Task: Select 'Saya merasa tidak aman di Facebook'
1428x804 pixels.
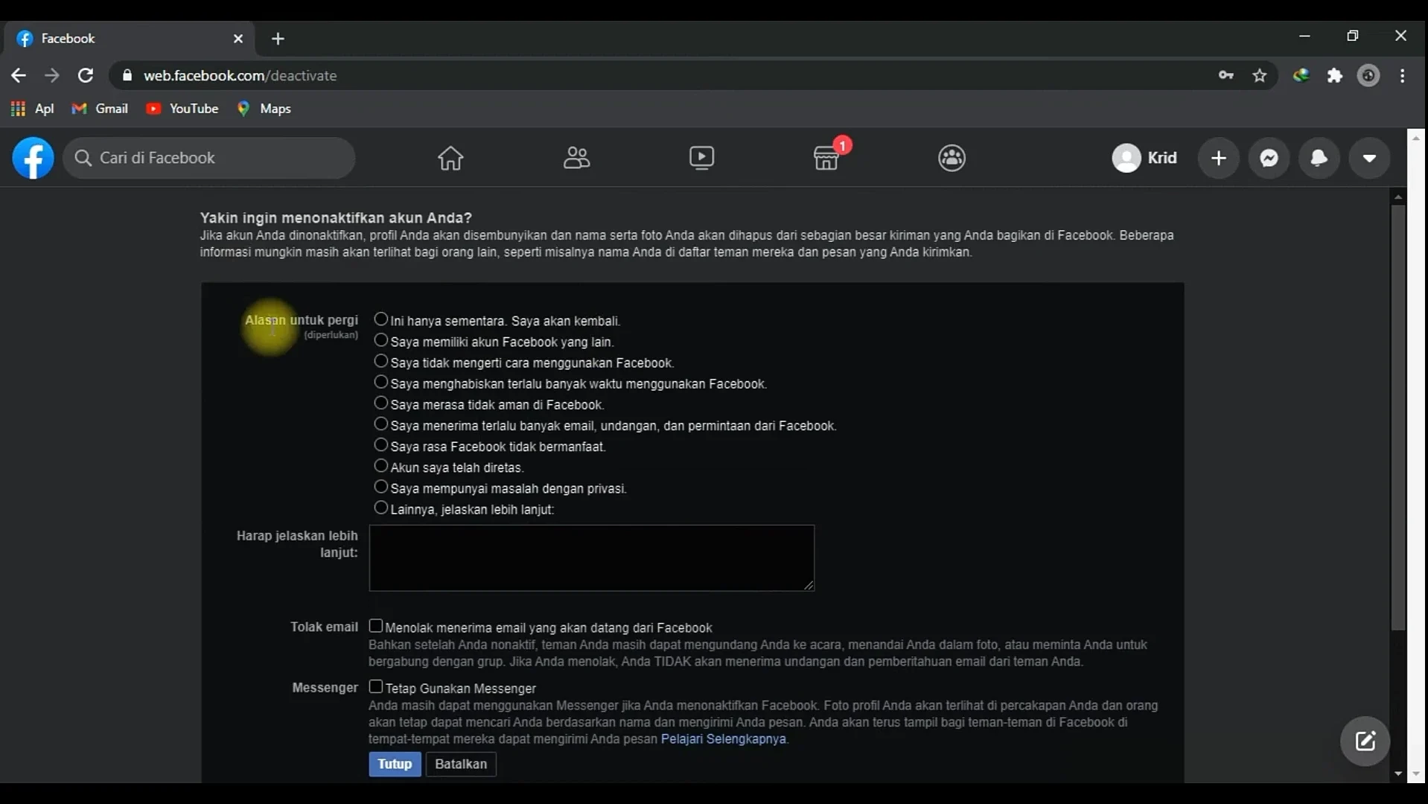Action: click(x=380, y=403)
